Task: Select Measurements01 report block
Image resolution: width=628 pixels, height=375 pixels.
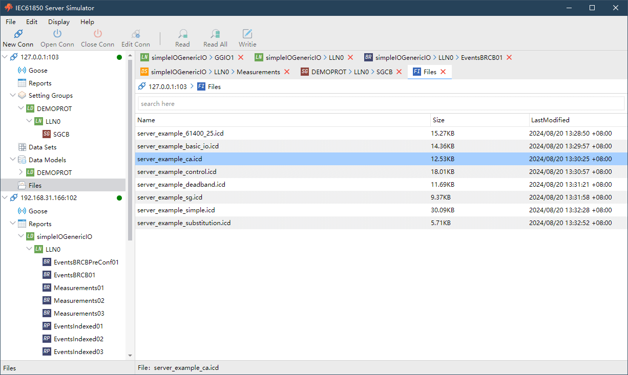Action: 79,288
